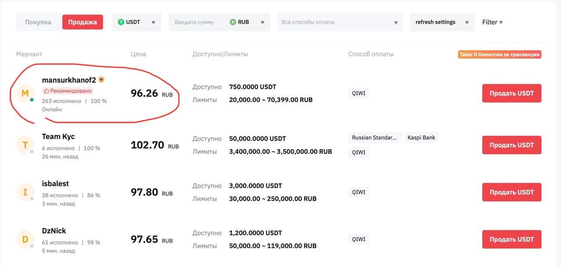The height and width of the screenshot is (266, 561).
Task: Click Team Kyc merchant avatar icon
Action: (25, 145)
